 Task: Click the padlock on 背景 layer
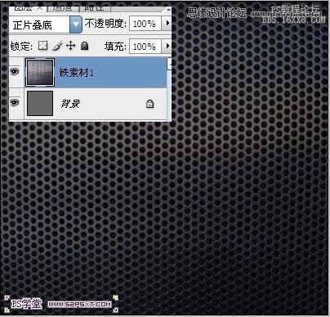(x=149, y=104)
